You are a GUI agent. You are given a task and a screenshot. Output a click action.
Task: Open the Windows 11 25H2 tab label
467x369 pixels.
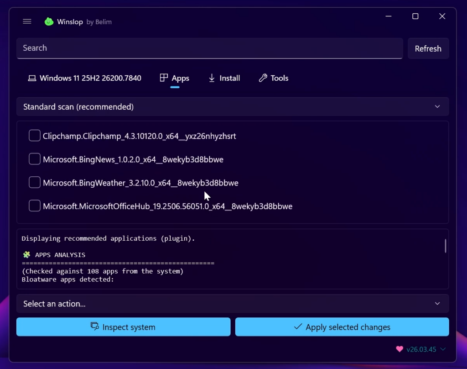coord(90,78)
